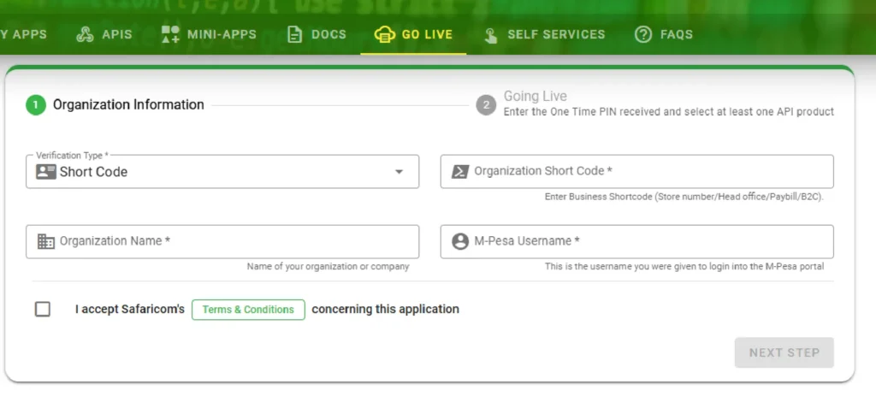Click the user avatar icon beside M-Pesa Username
The height and width of the screenshot is (402, 876).
coord(460,241)
